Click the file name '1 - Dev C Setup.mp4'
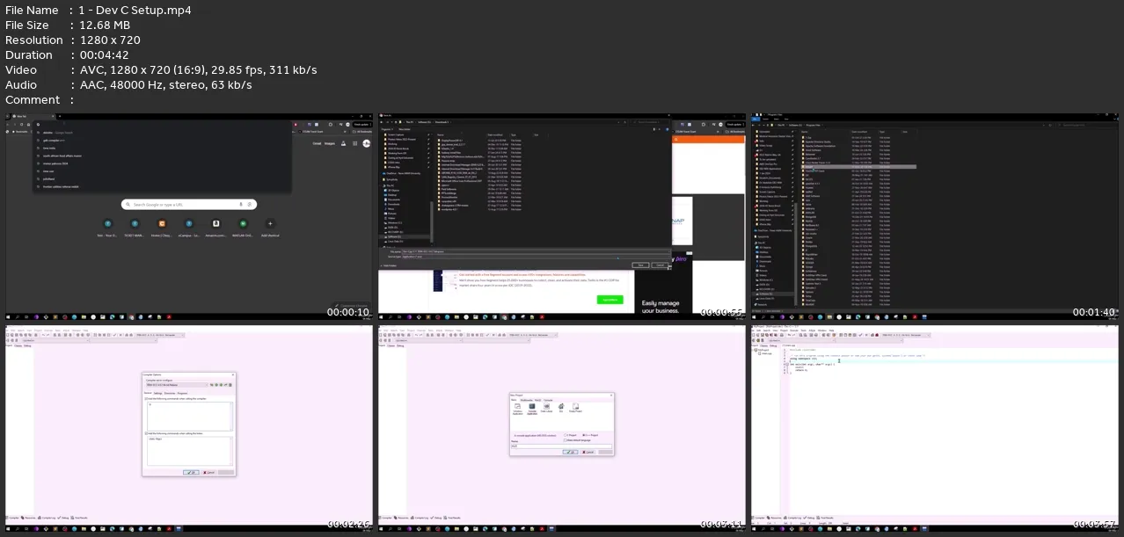Viewport: 1124px width, 537px height. pos(135,11)
